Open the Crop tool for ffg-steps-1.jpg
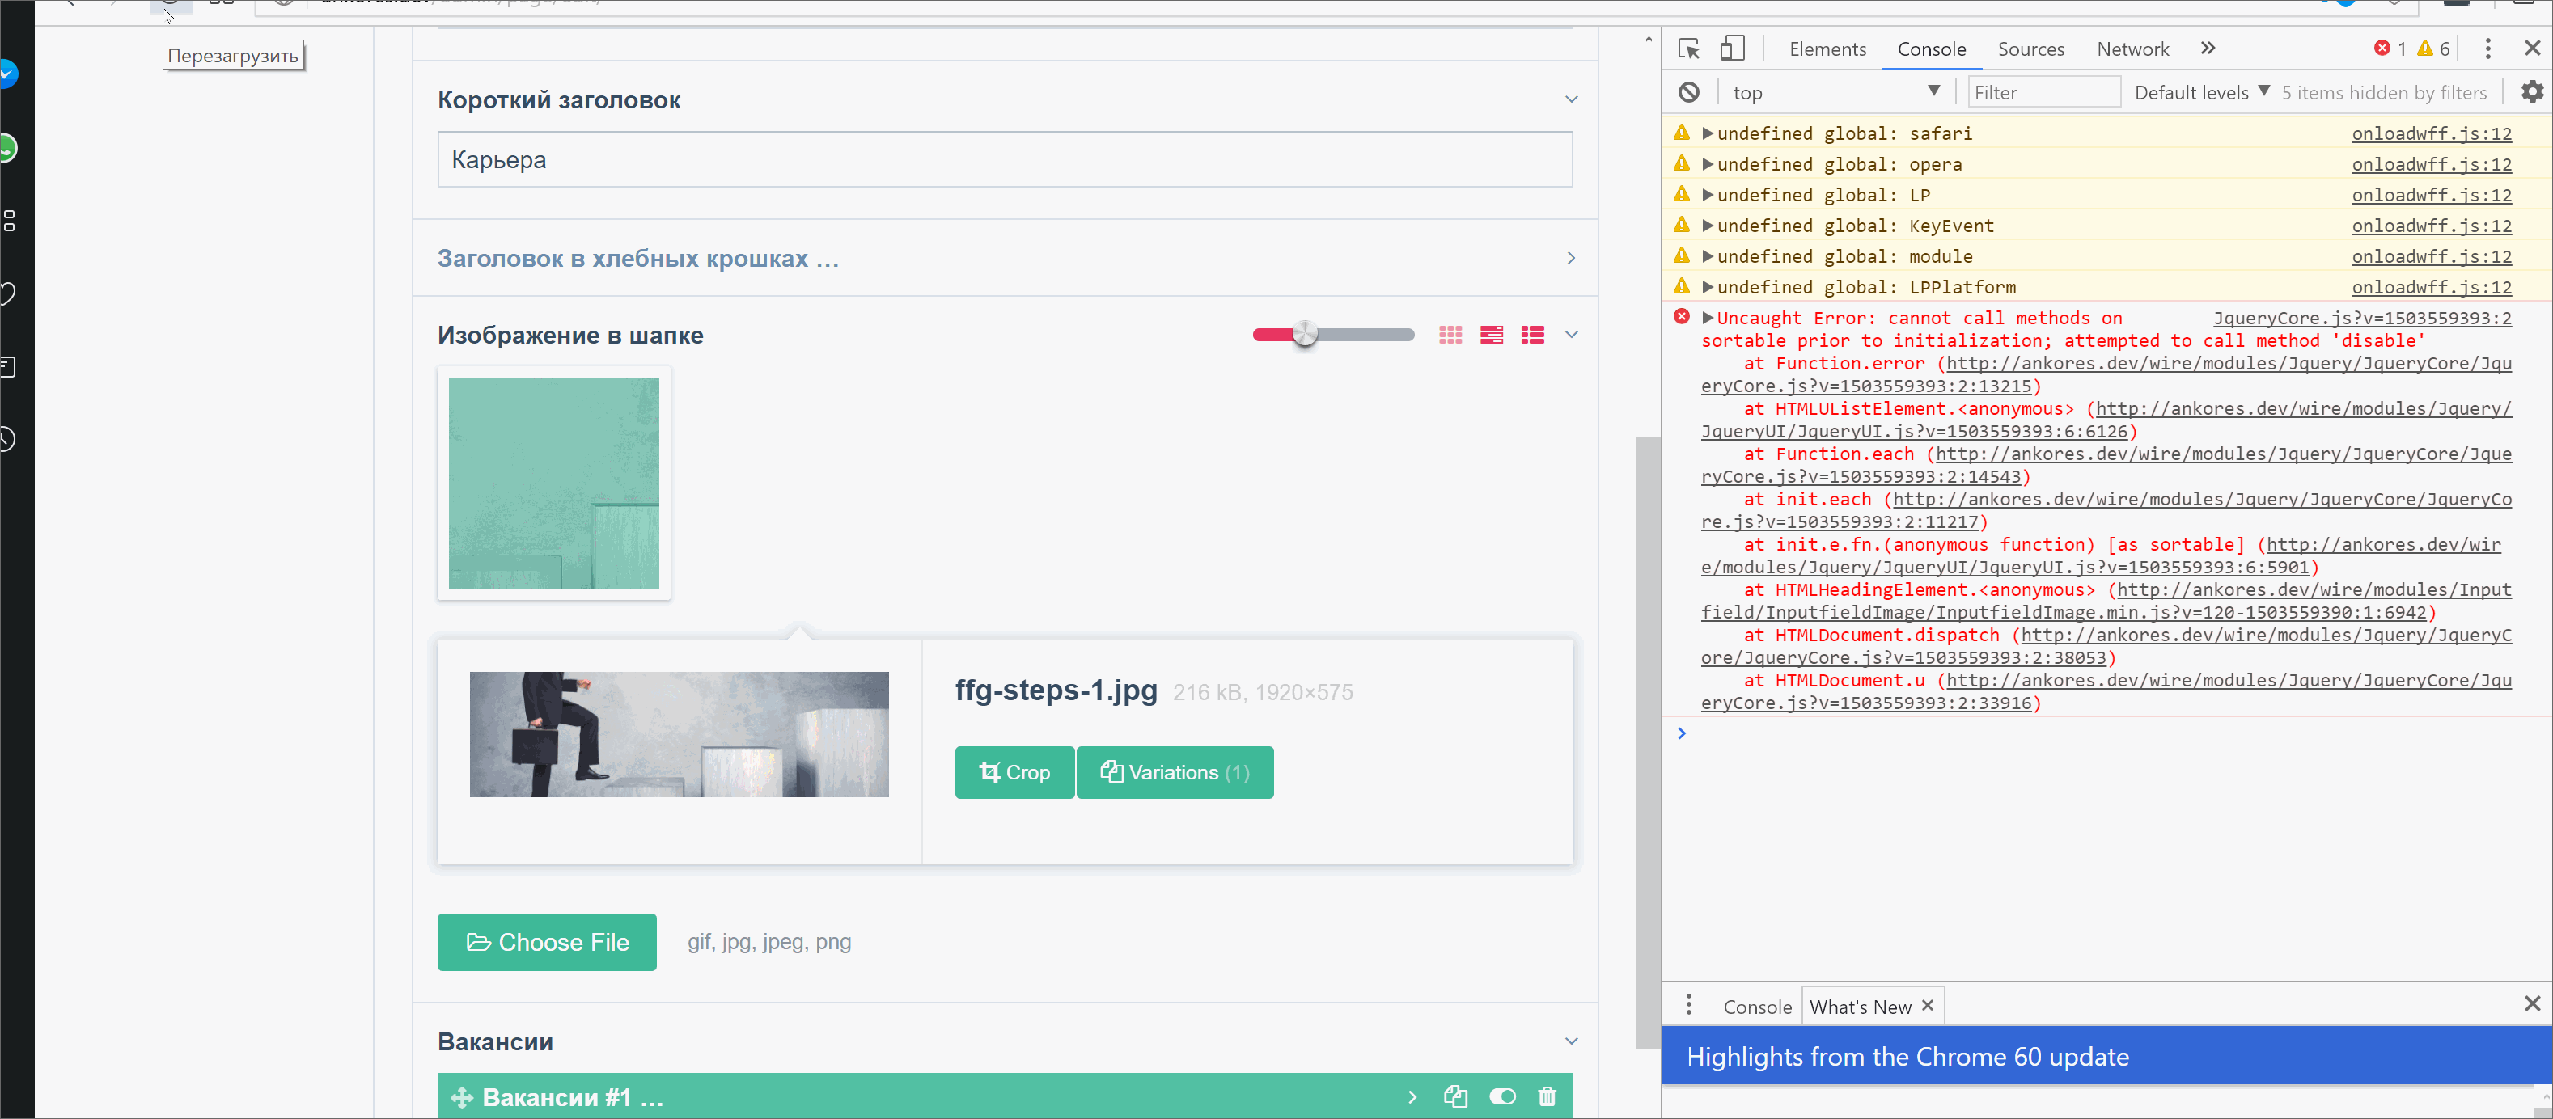Viewport: 2553px width, 1119px height. click(1014, 772)
